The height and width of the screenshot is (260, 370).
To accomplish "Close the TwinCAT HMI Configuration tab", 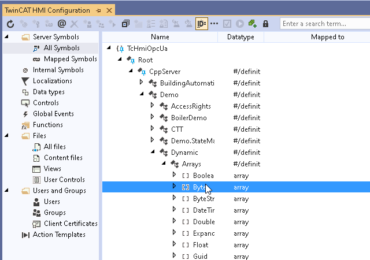I will pyautogui.click(x=109, y=10).
